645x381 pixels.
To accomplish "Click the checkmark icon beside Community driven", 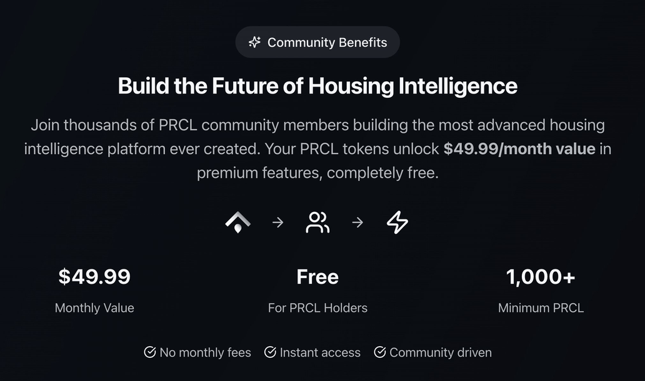I will tap(379, 352).
